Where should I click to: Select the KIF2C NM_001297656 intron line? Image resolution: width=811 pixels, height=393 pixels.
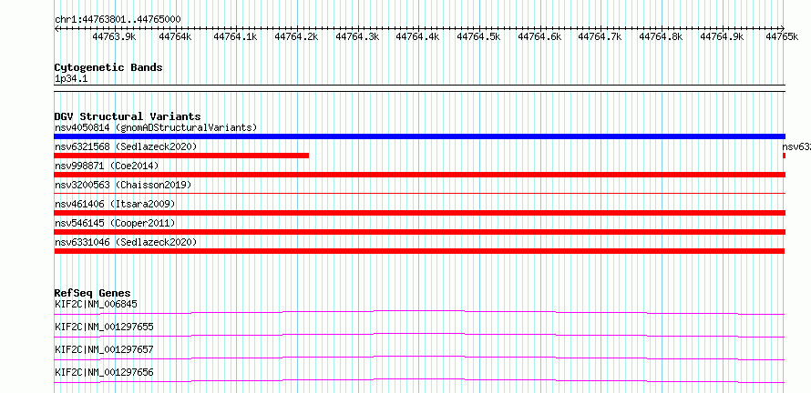[x=419, y=380]
